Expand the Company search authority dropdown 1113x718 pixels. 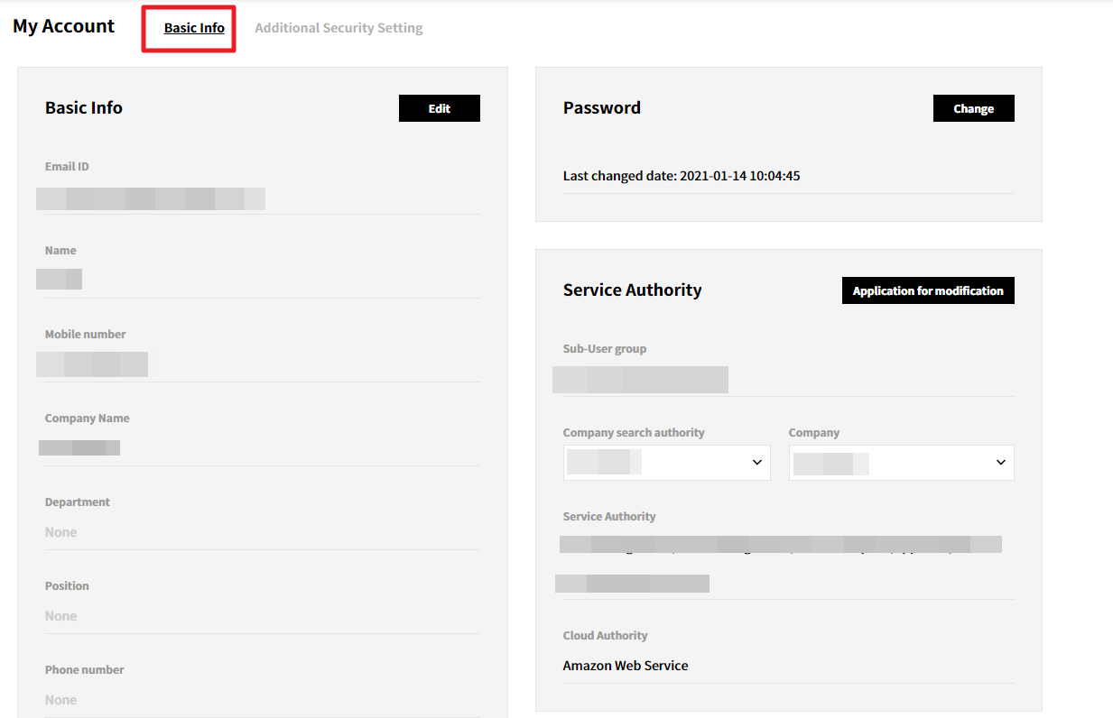666,463
